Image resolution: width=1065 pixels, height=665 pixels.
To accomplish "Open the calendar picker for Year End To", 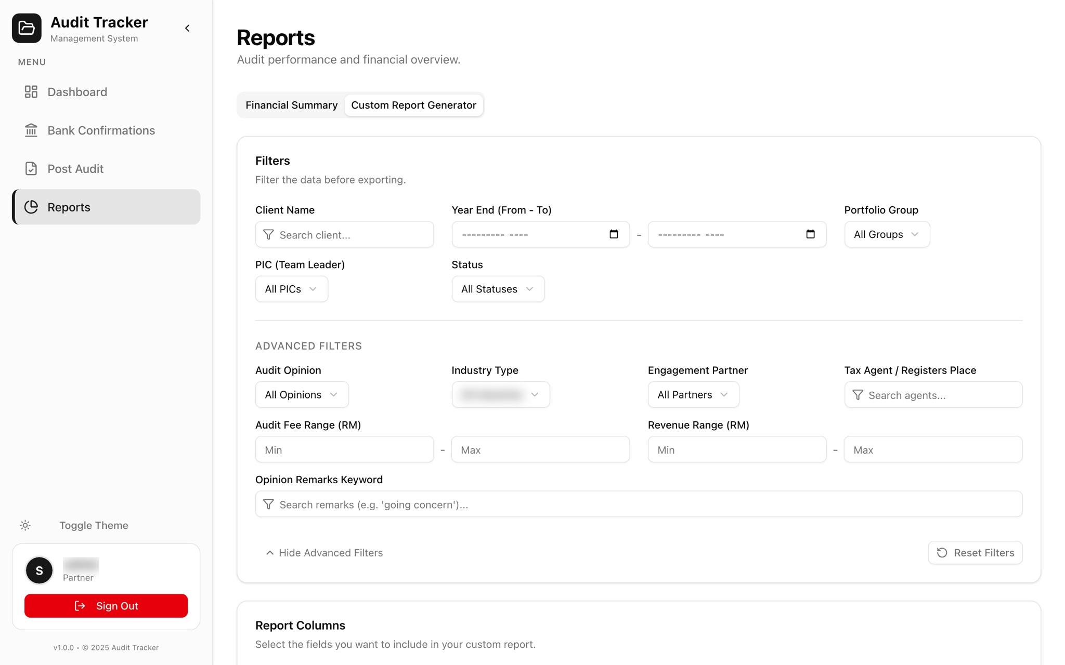I will pyautogui.click(x=810, y=234).
